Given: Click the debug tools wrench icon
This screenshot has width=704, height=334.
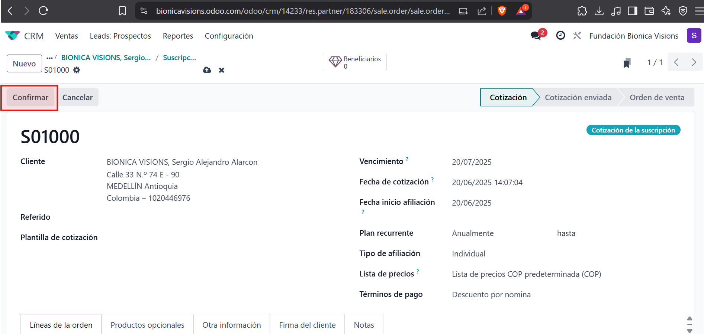Looking at the screenshot, I should [577, 36].
